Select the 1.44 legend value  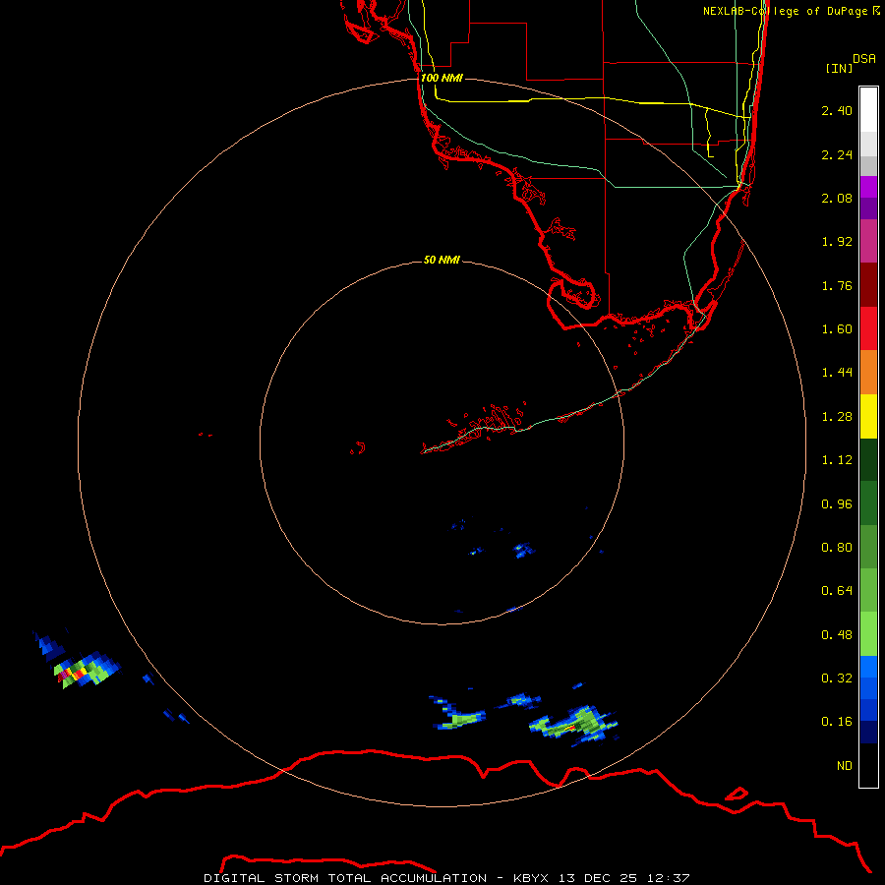coord(837,373)
